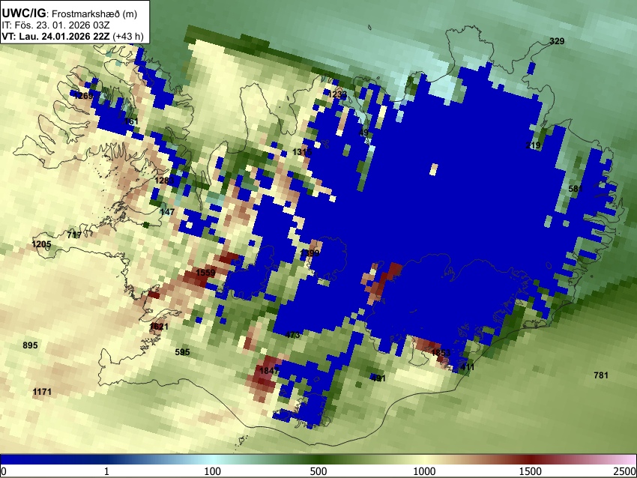The image size is (637, 478).
Task: Click the map value 1171
Action: [42, 392]
